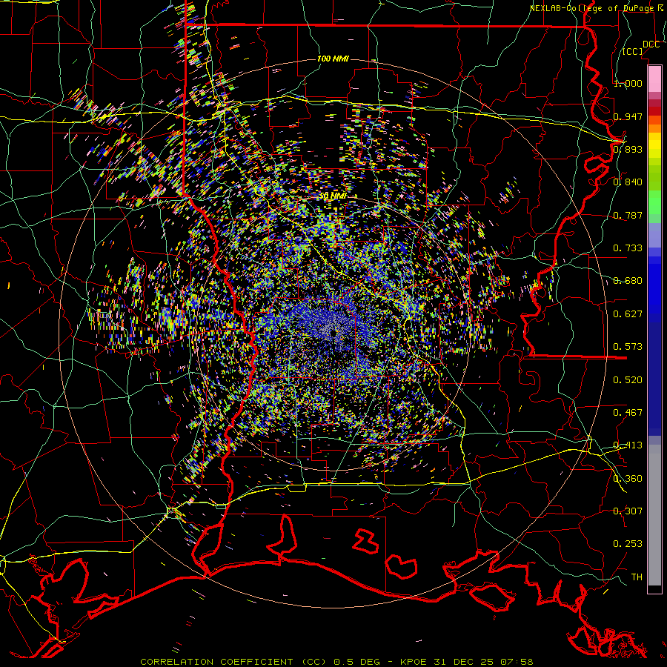667x667 pixels.
Task: Click the radar site center point
Action: 333,333
